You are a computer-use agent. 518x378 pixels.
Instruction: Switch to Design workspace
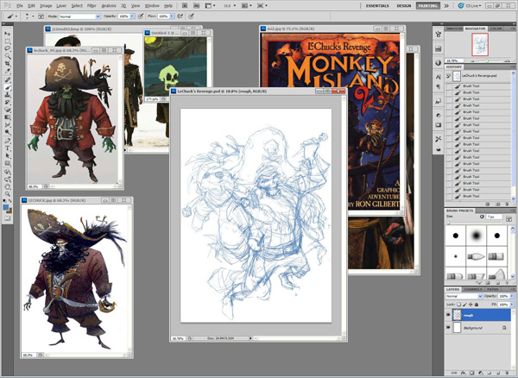404,6
